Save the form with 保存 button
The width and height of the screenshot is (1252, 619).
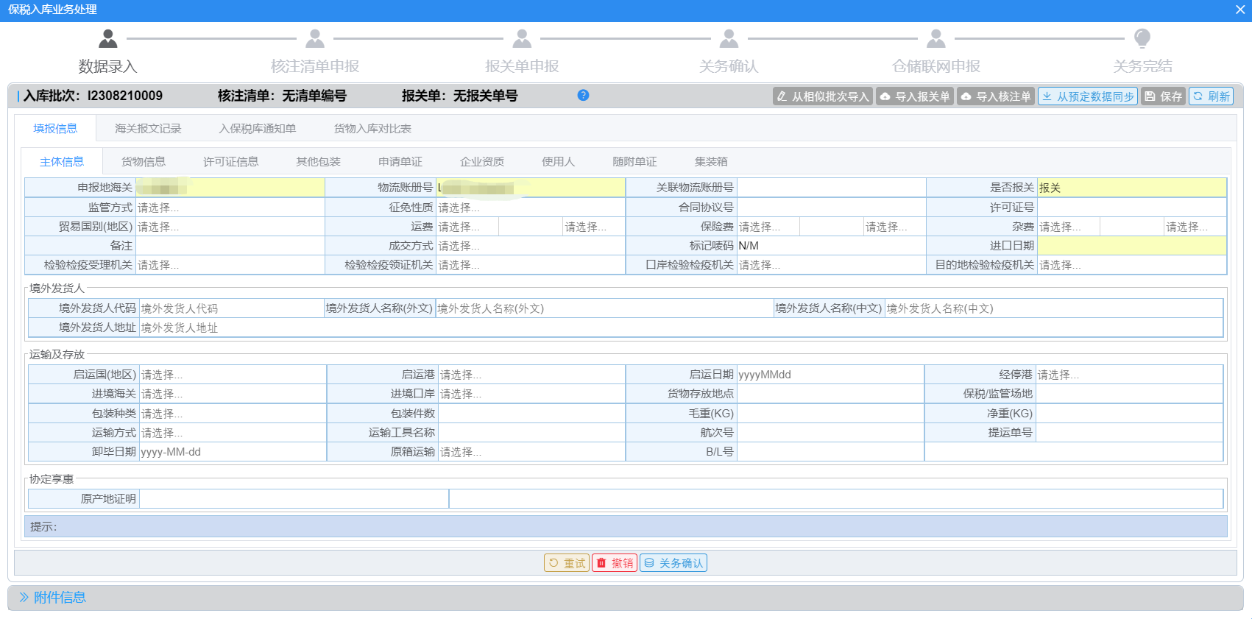pos(1163,96)
